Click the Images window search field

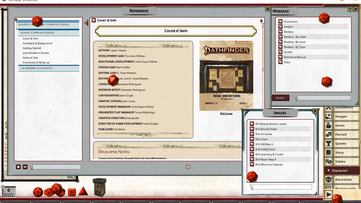pos(282,187)
